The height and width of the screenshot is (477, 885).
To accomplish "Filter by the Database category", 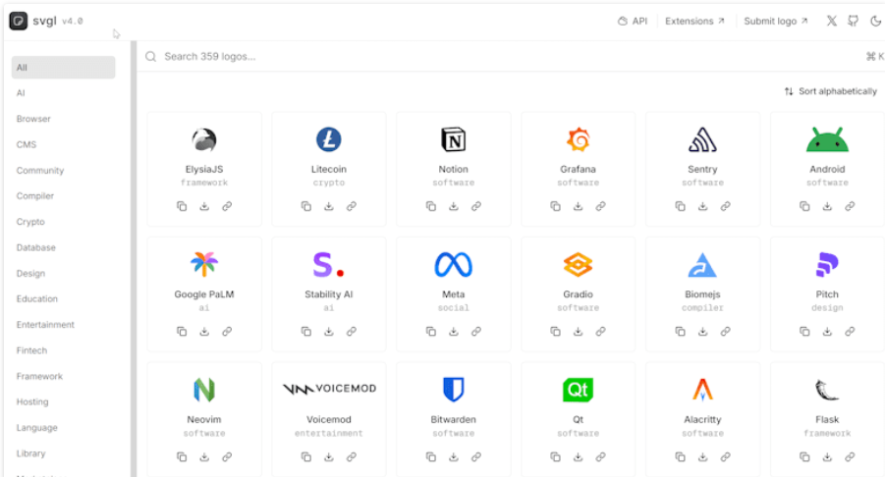I will click(x=36, y=247).
